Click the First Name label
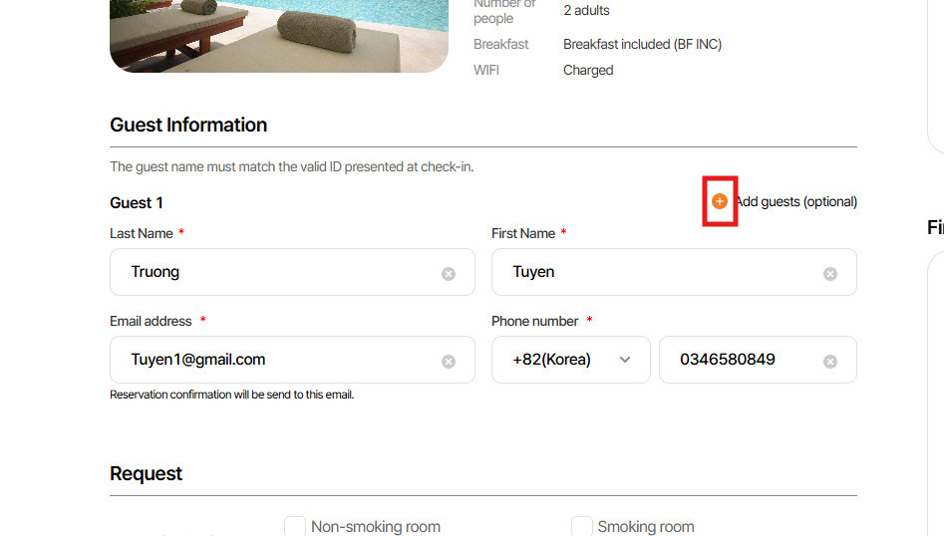The height and width of the screenshot is (536, 944). point(523,233)
